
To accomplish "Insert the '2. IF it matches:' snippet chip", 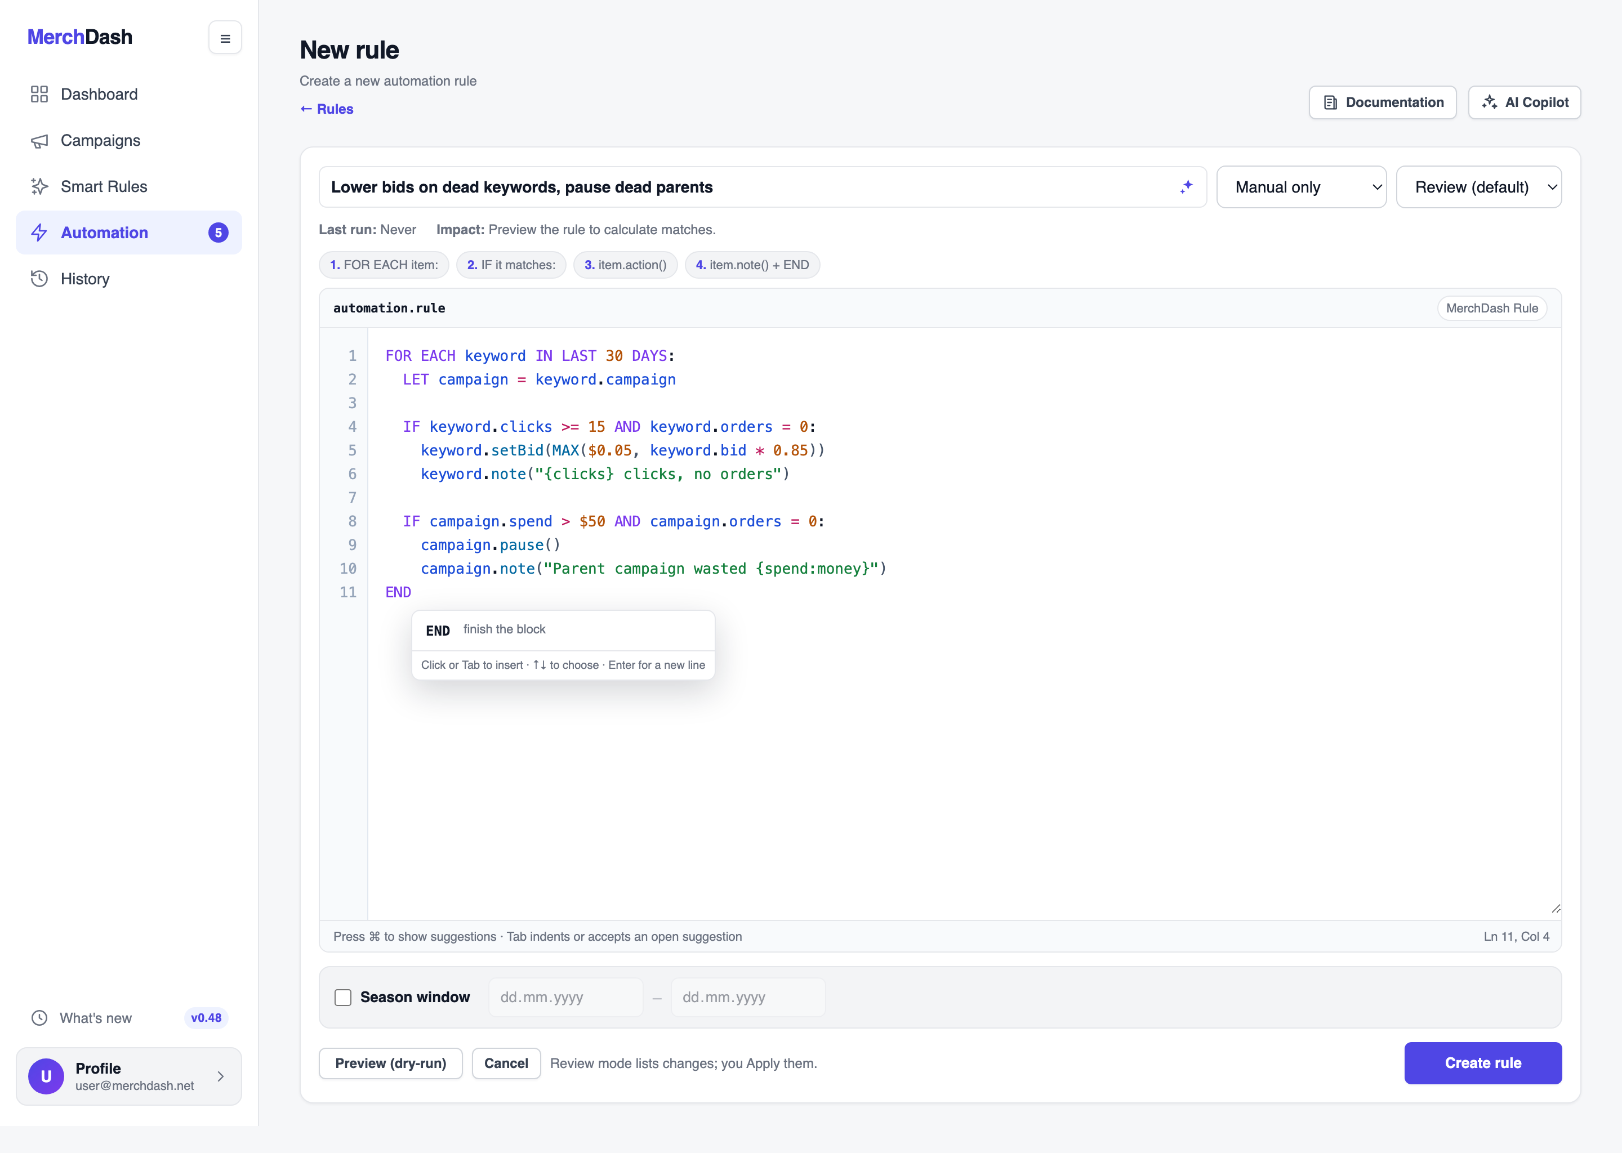I will point(511,265).
